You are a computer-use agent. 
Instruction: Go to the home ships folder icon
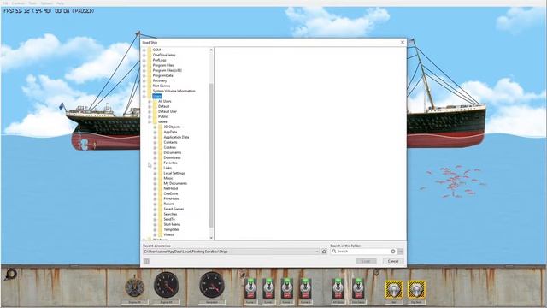(x=324, y=252)
